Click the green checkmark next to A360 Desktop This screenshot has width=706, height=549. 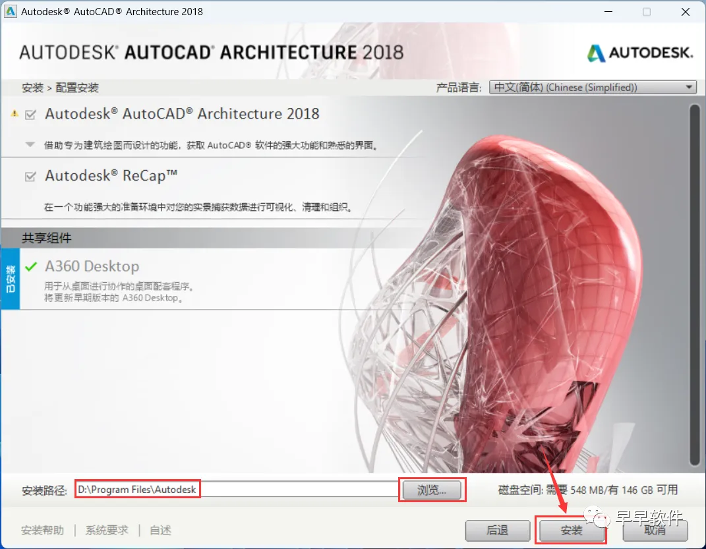pyautogui.click(x=30, y=266)
